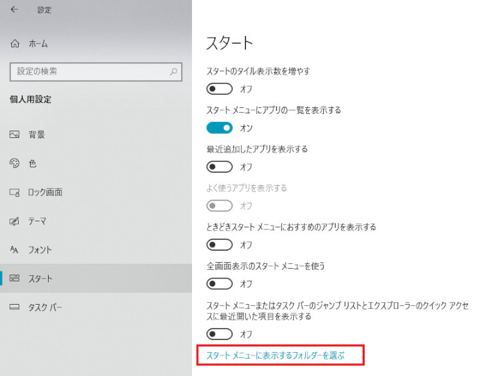This screenshot has width=492, height=376.
Task: Click the 全画面表示のスタート メニューを使う label
Action: pos(265,266)
